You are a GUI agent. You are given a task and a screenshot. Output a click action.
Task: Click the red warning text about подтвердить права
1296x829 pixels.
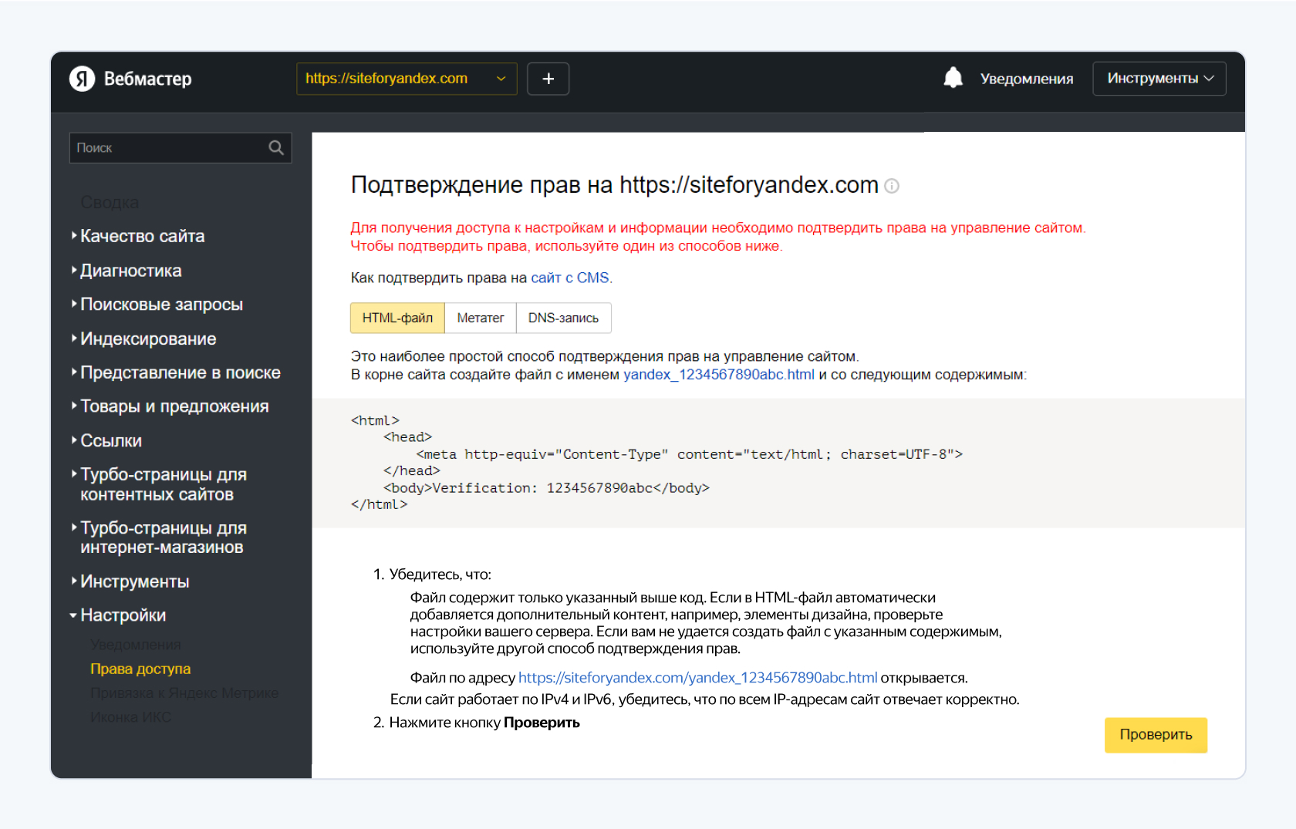click(x=718, y=237)
